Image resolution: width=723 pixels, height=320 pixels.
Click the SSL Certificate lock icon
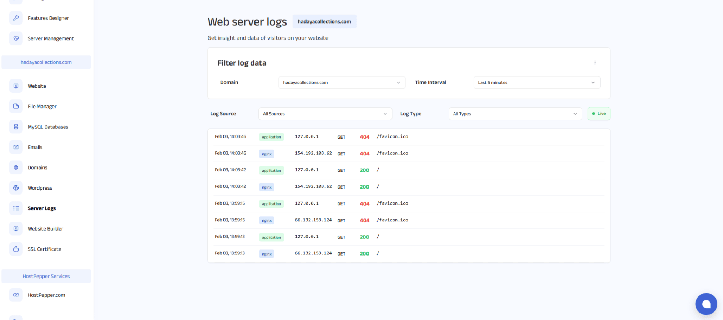pyautogui.click(x=16, y=249)
